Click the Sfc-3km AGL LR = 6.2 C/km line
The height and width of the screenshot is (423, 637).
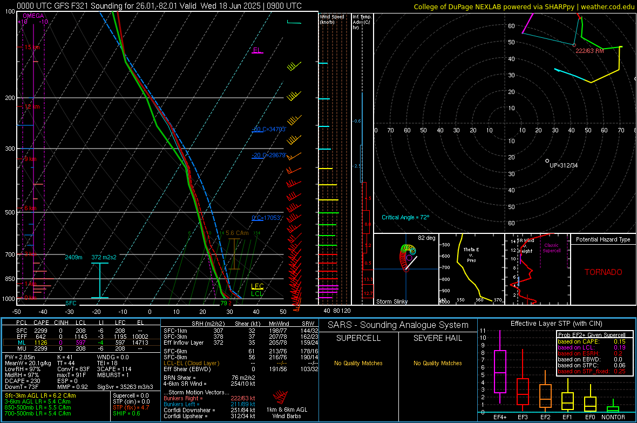40,395
